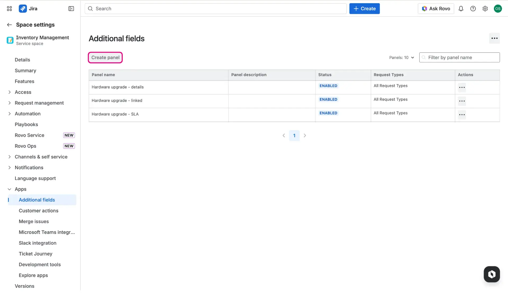Toggle Enabled status on Hardware upgrade - linked

click(x=328, y=99)
